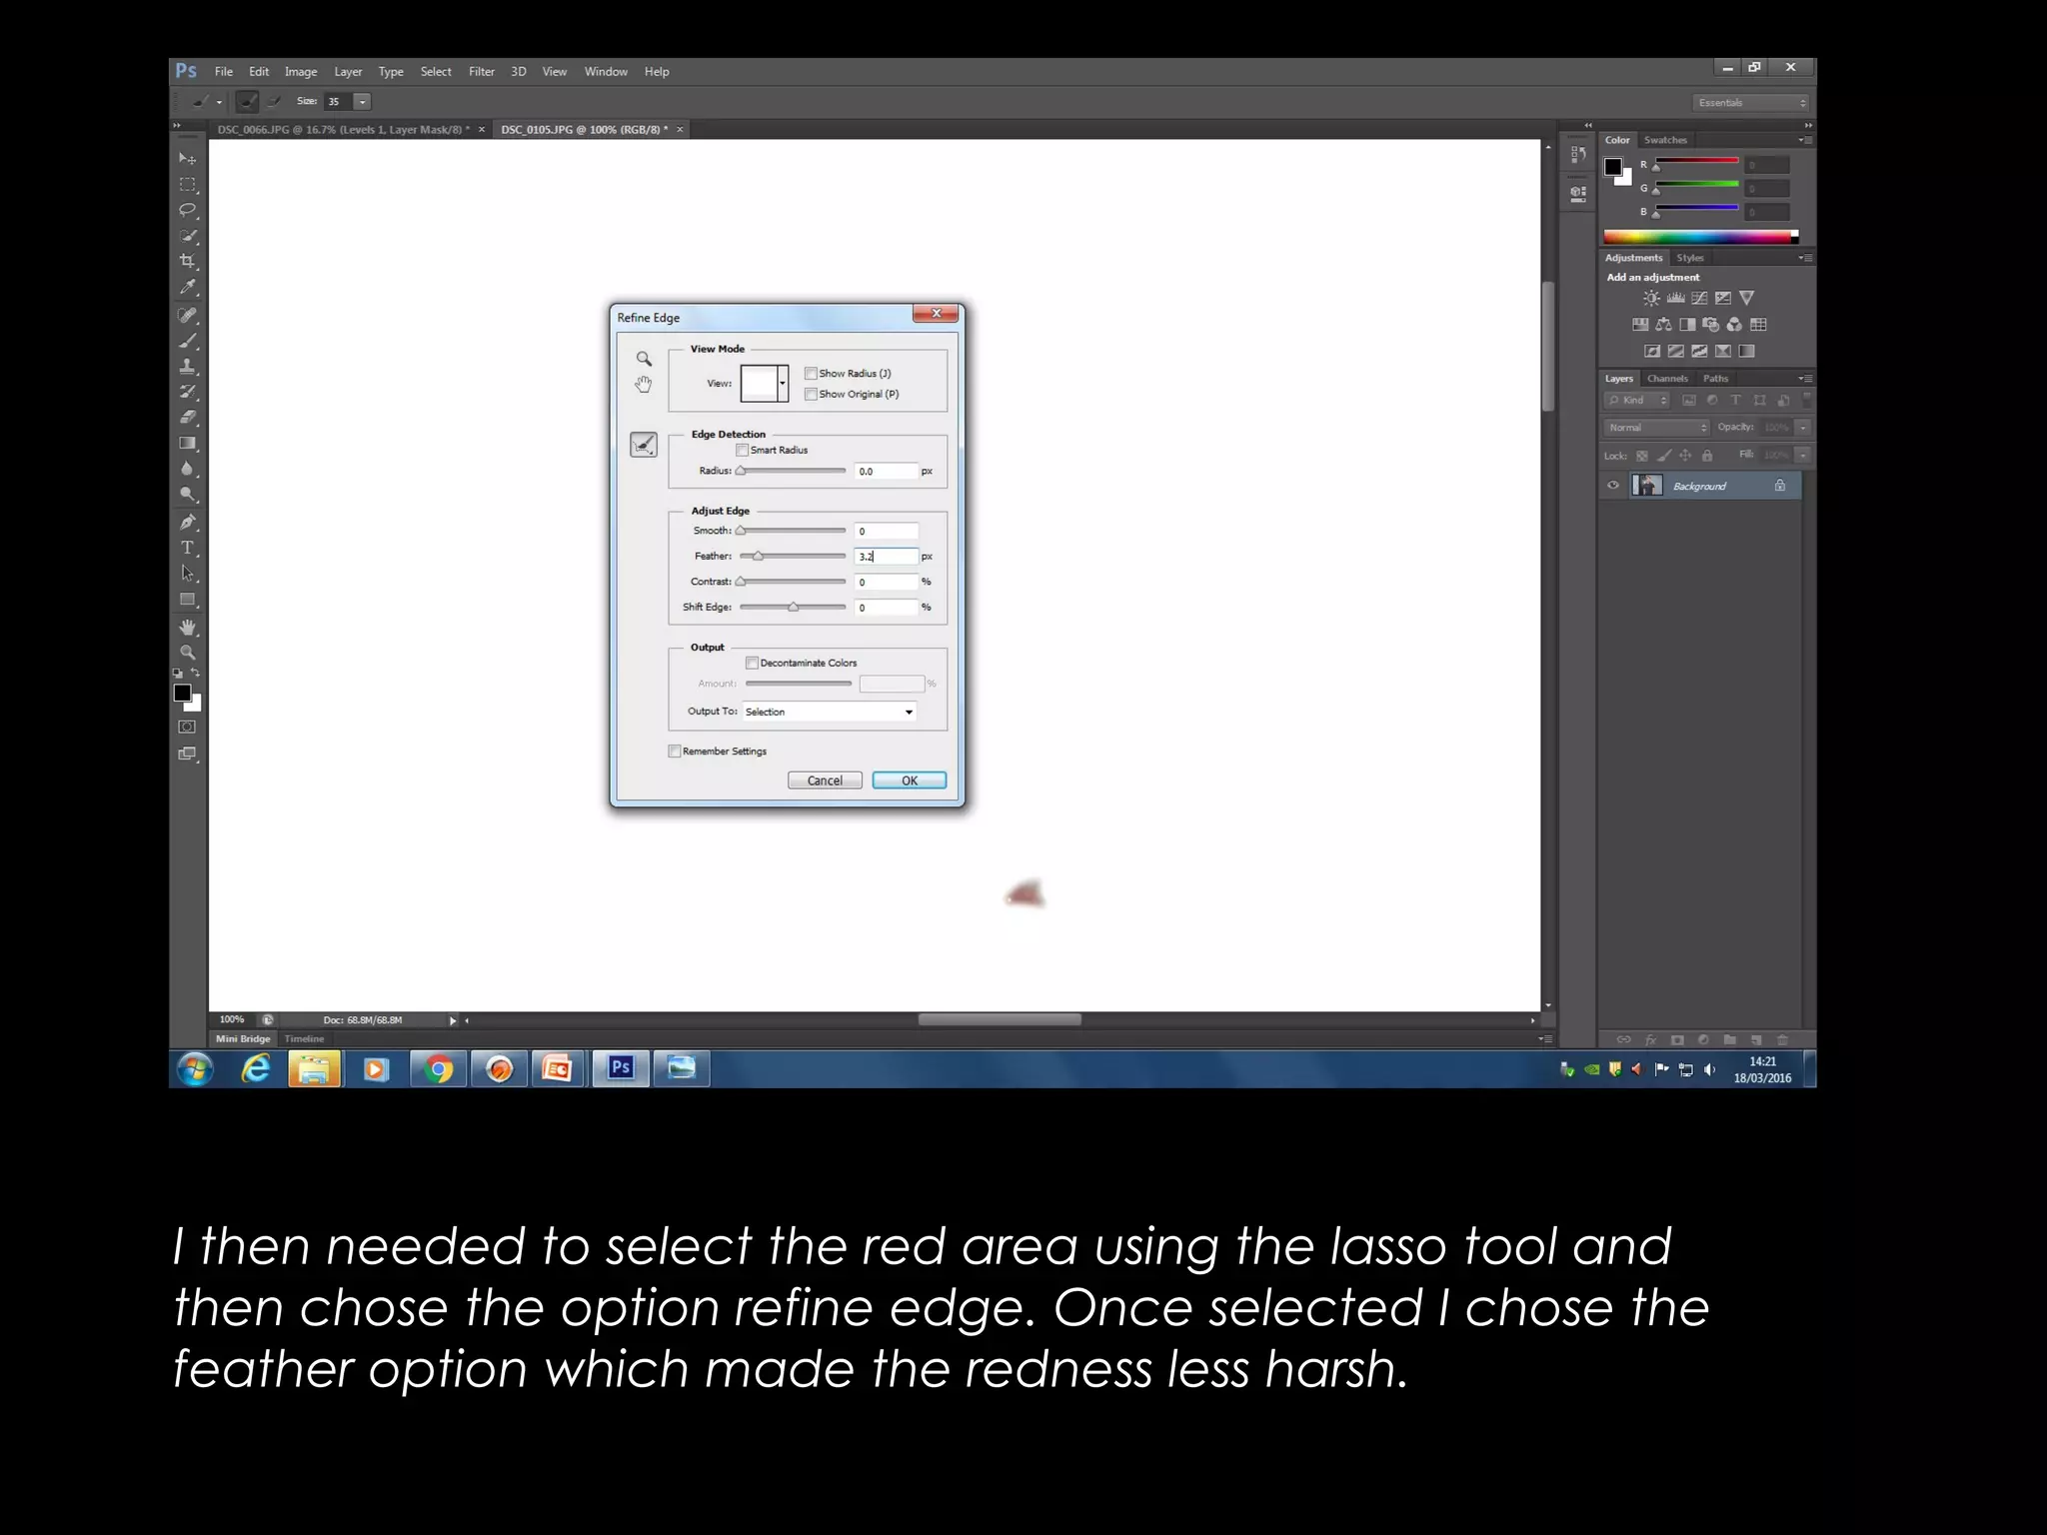Viewport: 2047px width, 1535px height.
Task: Click OK in Refine Edge dialog
Action: pos(910,780)
